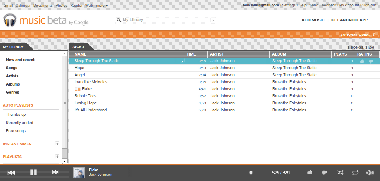Click the Flake album art thumbnail

point(79,173)
